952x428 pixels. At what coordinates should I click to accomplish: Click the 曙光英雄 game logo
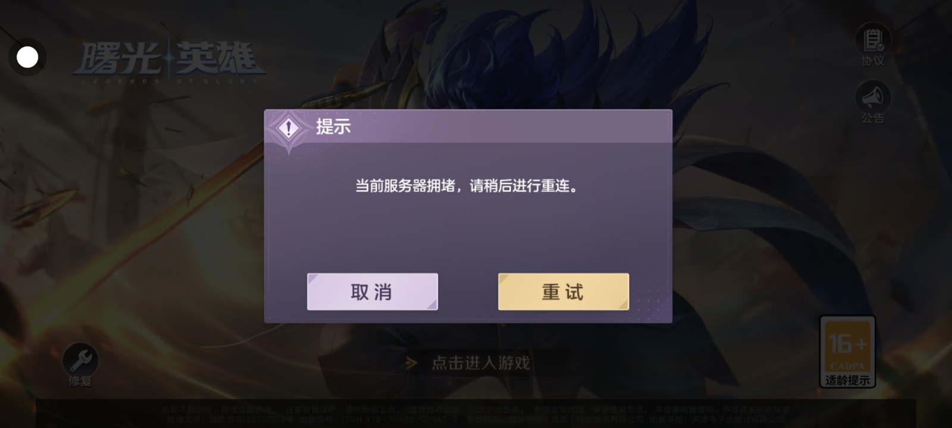[x=169, y=62]
